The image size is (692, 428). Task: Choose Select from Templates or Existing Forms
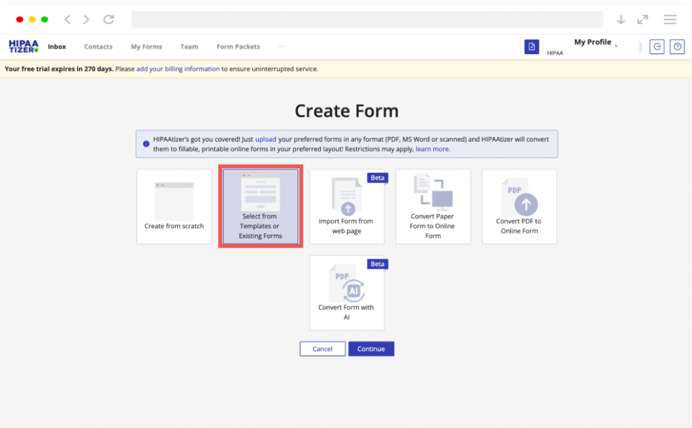(260, 206)
